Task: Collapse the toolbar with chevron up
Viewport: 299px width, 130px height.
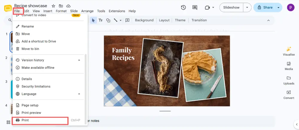Action: (268, 20)
